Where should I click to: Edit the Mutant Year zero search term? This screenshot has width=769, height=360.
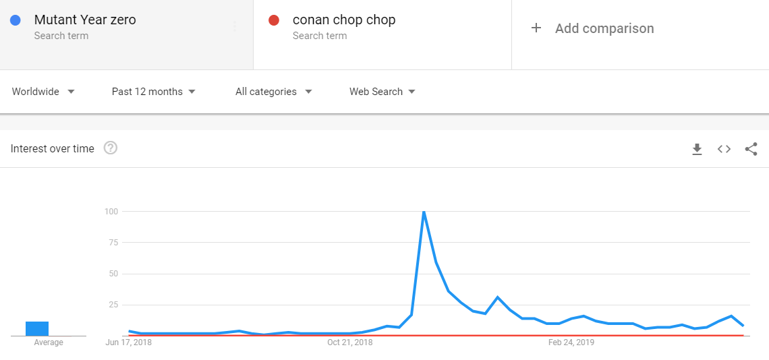click(x=86, y=20)
